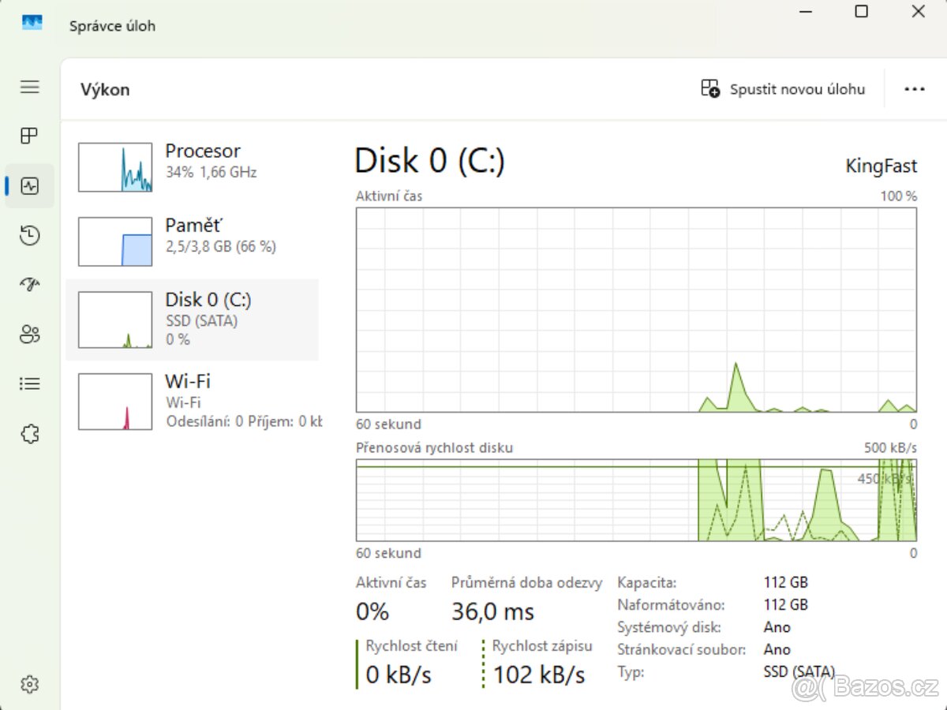Open the App history view
The image size is (947, 710).
28,235
